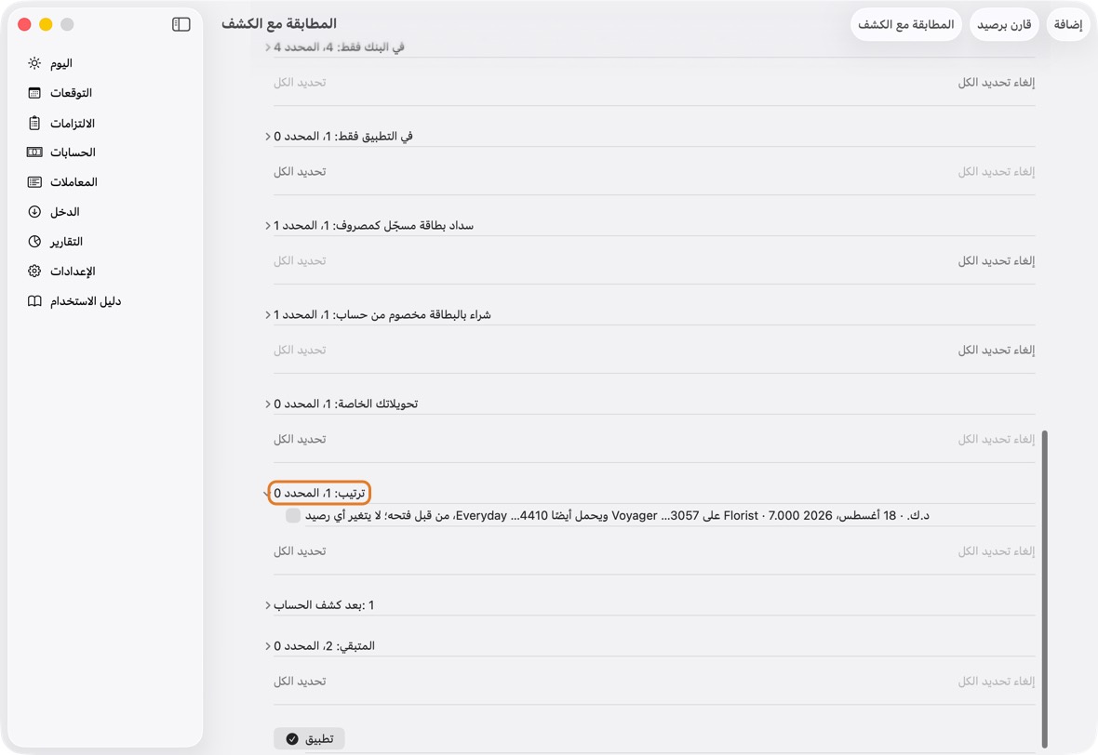Click قارن برصيد button
The width and height of the screenshot is (1098, 755).
click(1004, 24)
